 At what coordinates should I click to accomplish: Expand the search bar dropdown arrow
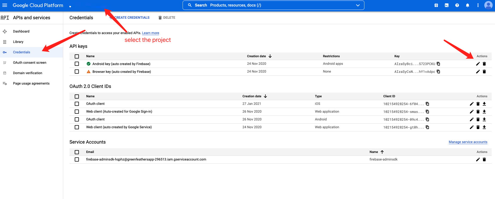tap(358, 5)
